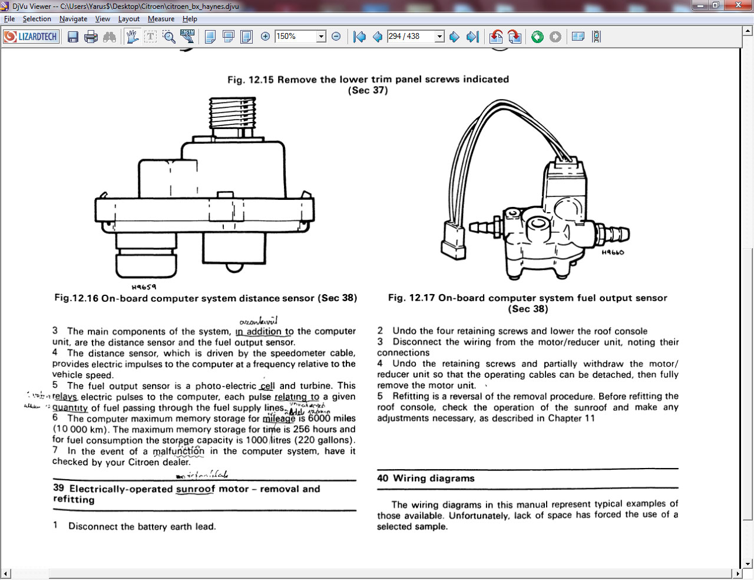This screenshot has width=754, height=580.
Task: Maximize the DjVu Viewer window
Action: [715, 5]
